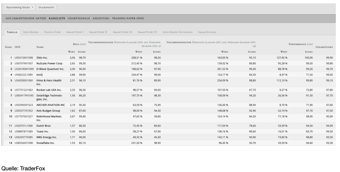
Task: Open Dutch Bros stock entry
Action: (43, 126)
